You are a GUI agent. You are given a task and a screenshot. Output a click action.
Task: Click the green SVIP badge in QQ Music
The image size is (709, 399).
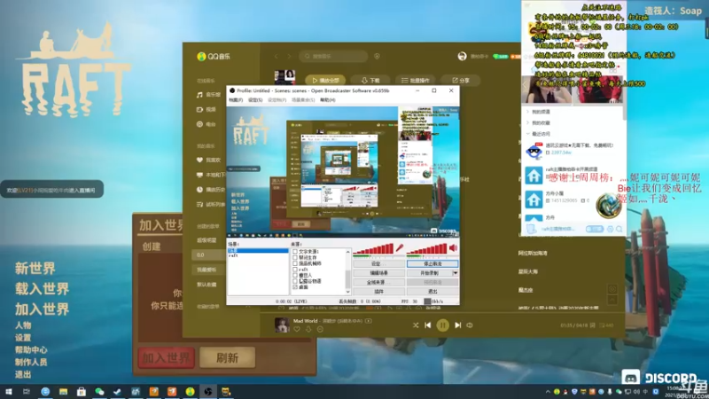click(501, 57)
